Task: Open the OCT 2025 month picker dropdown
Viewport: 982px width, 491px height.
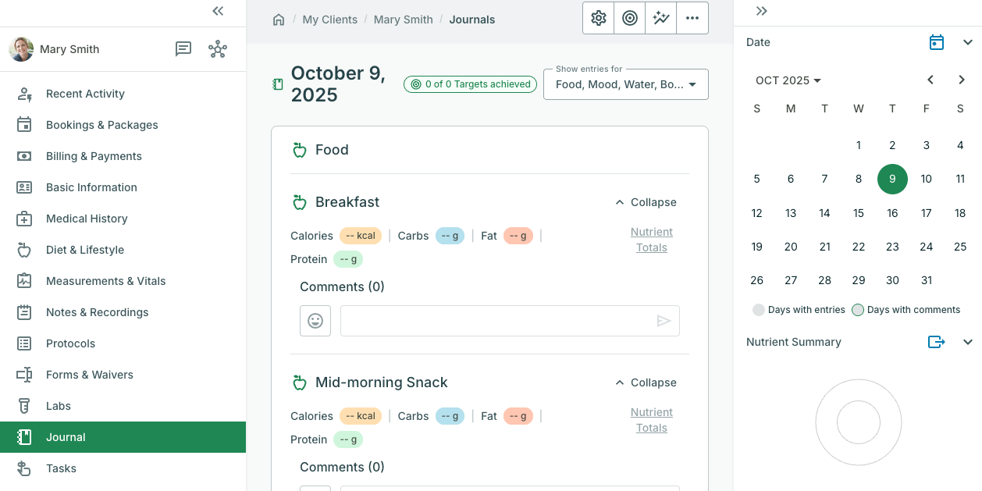Action: click(x=788, y=80)
